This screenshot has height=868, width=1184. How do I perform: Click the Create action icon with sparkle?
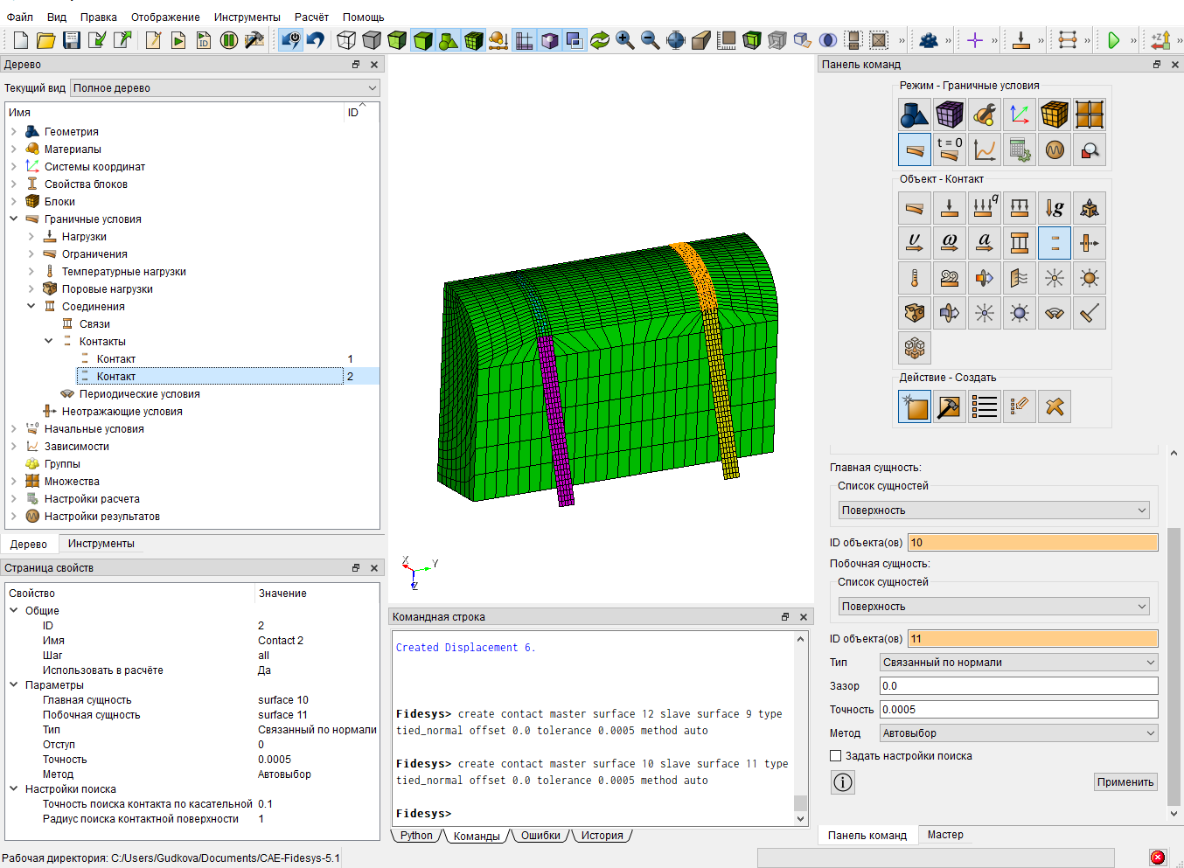[x=915, y=406]
